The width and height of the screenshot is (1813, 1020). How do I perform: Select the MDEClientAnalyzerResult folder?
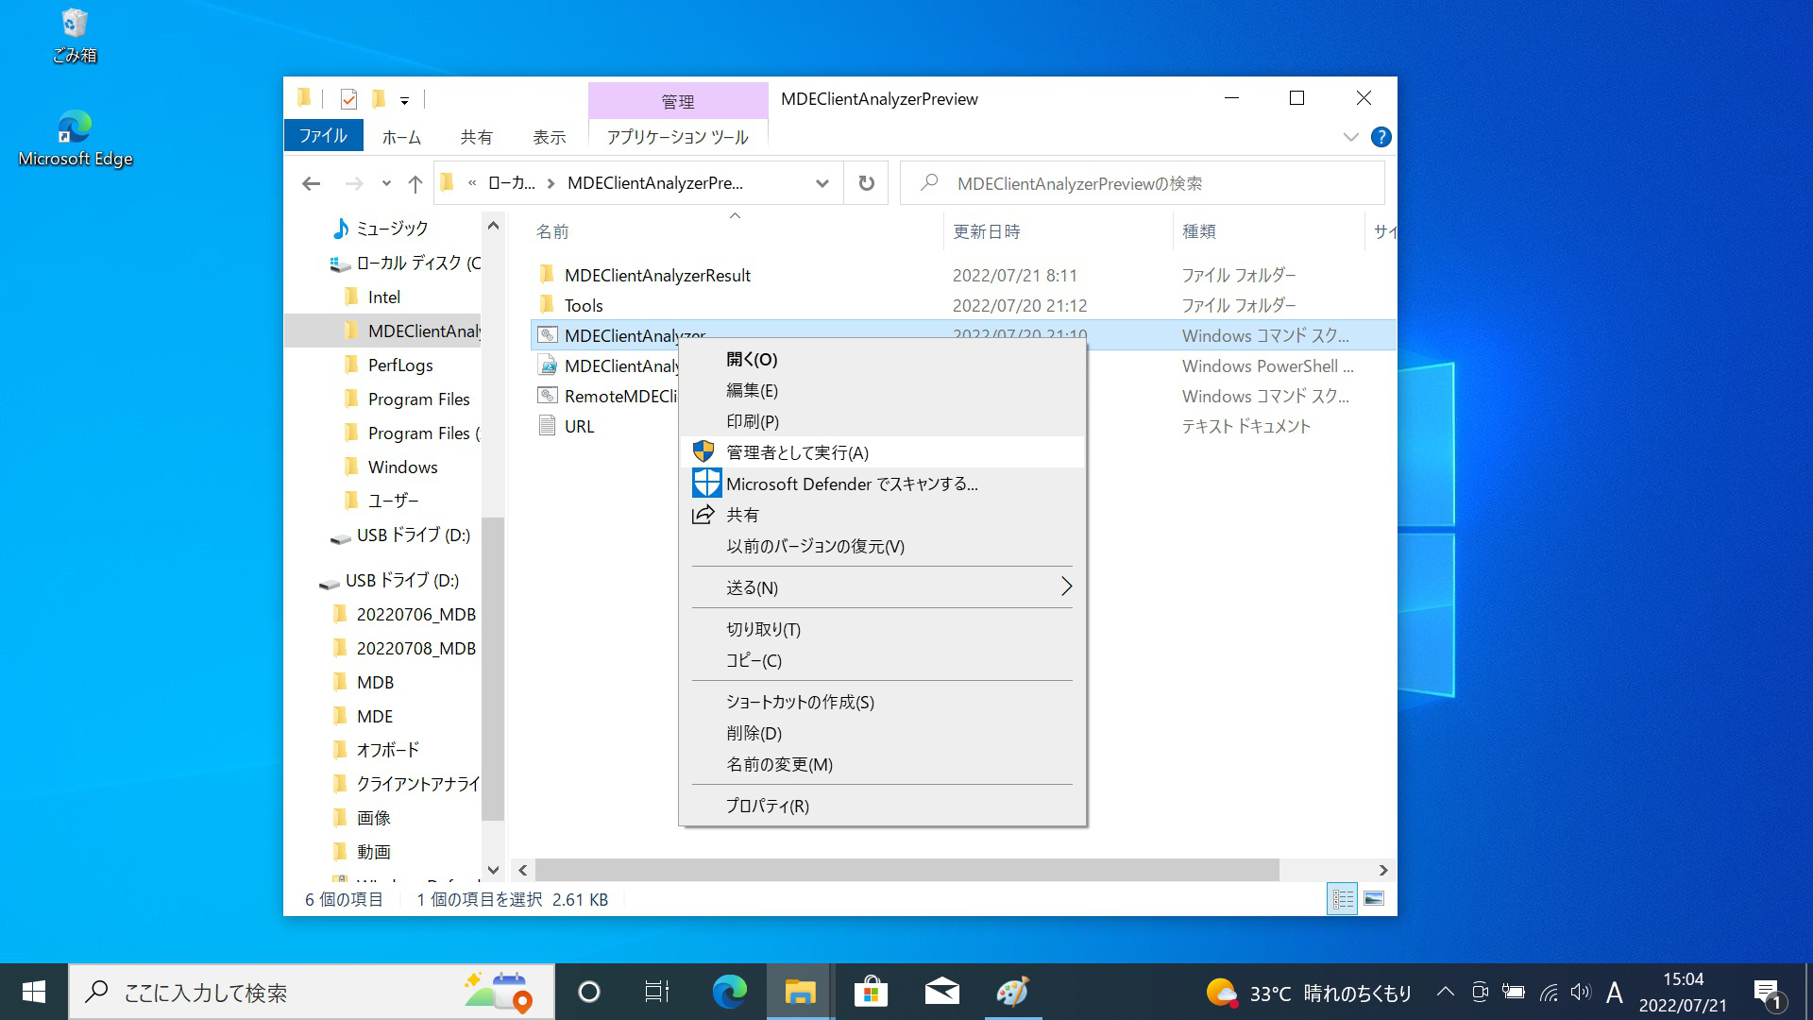click(657, 275)
